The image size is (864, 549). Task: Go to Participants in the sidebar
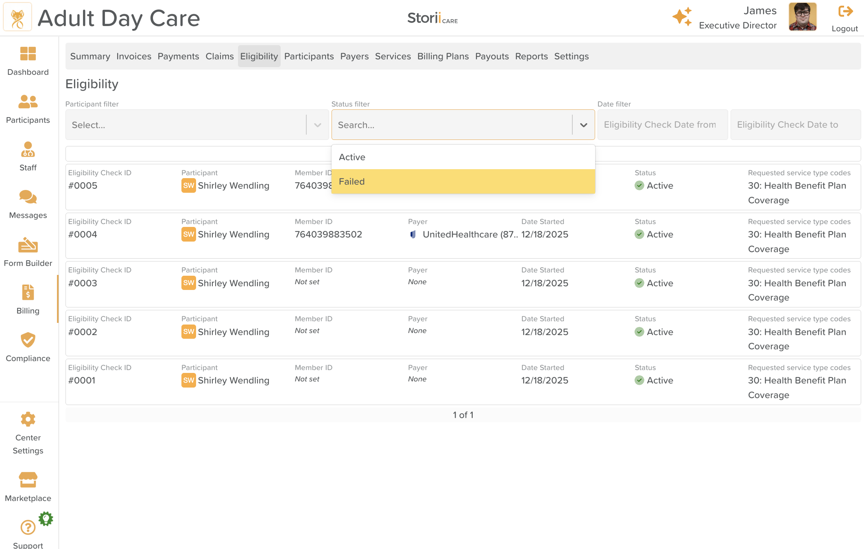point(28,102)
